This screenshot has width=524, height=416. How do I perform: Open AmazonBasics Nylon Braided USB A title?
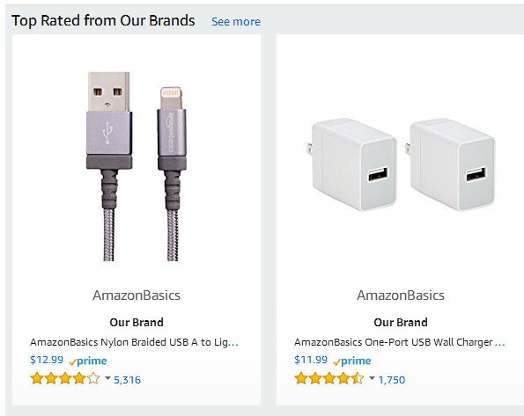134,342
